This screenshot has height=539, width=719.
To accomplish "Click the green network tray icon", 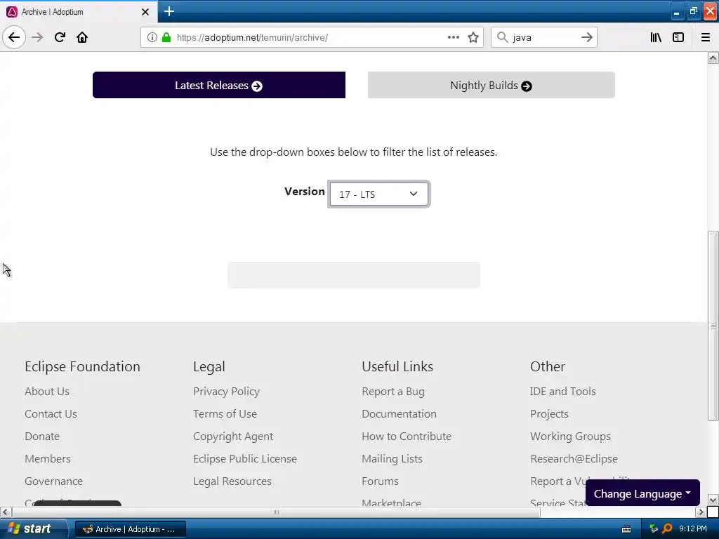I will coord(654,528).
